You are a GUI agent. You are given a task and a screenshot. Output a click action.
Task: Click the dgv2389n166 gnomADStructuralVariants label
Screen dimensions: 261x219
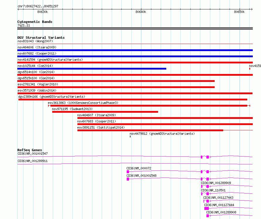(52, 97)
